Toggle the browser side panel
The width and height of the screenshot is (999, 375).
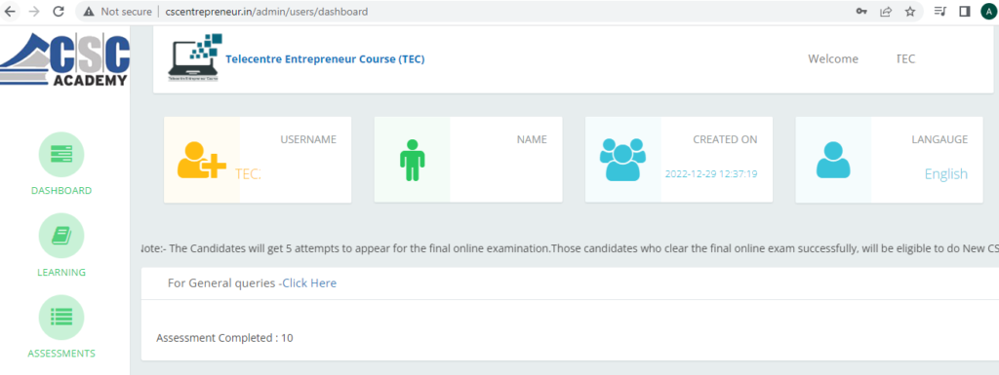tap(965, 12)
